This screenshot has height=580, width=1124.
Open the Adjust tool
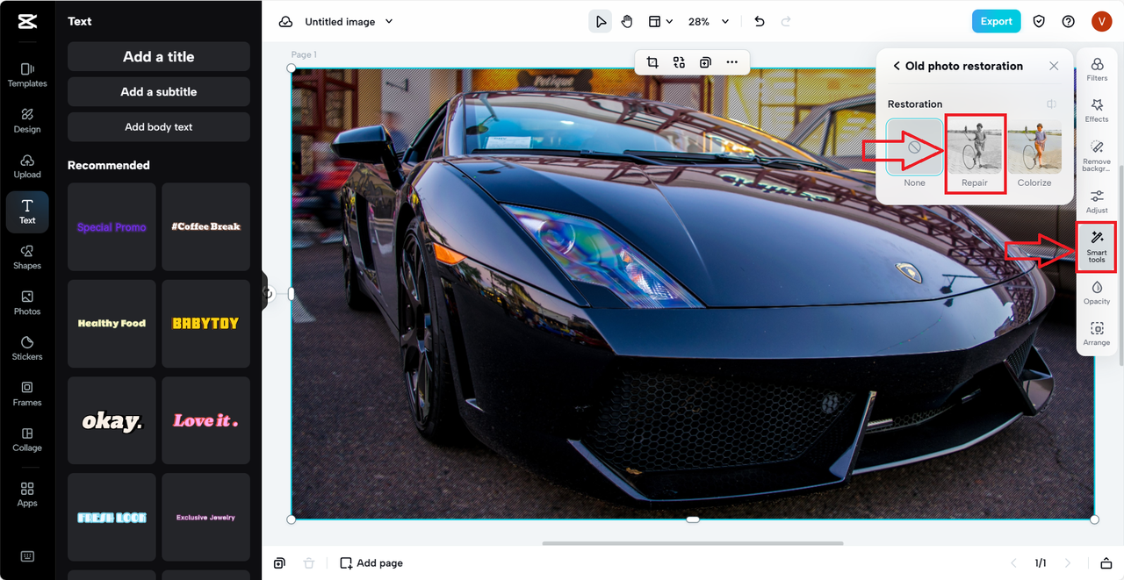point(1097,201)
